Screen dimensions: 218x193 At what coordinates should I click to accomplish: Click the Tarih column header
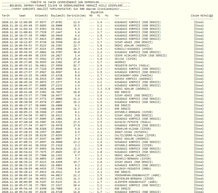pos(6,16)
